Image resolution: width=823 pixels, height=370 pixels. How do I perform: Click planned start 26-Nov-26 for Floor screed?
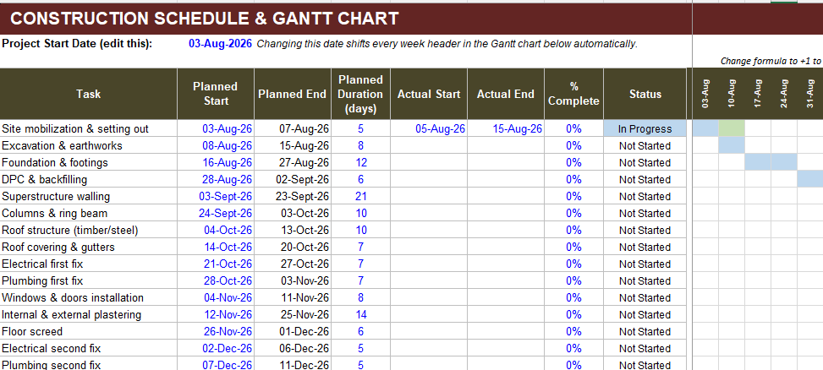pyautogui.click(x=216, y=331)
